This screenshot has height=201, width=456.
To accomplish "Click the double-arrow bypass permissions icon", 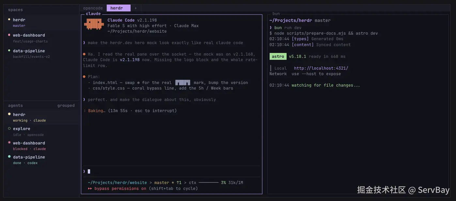I will [90, 189].
